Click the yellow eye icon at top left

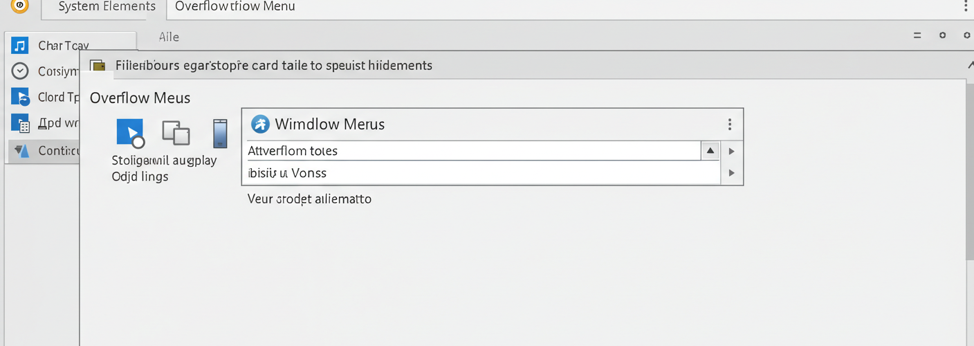(x=20, y=6)
